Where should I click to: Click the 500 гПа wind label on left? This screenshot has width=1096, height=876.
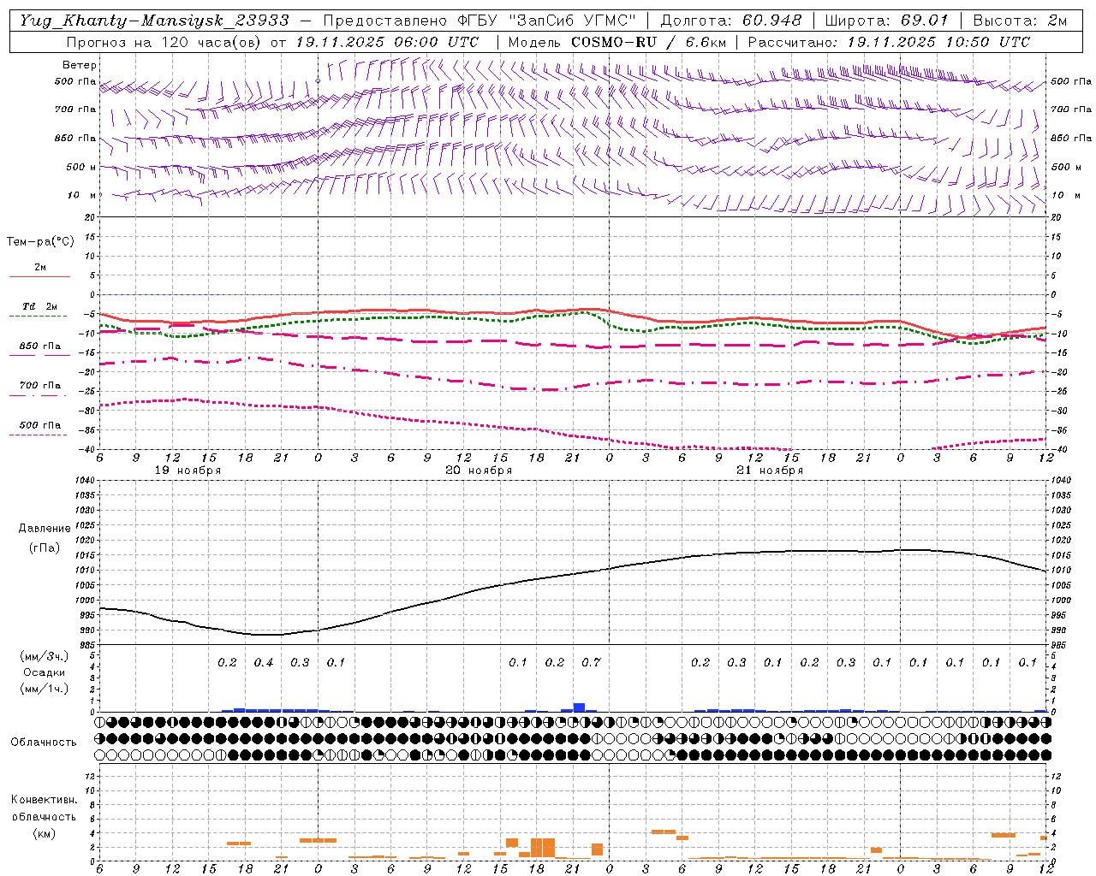[x=75, y=81]
